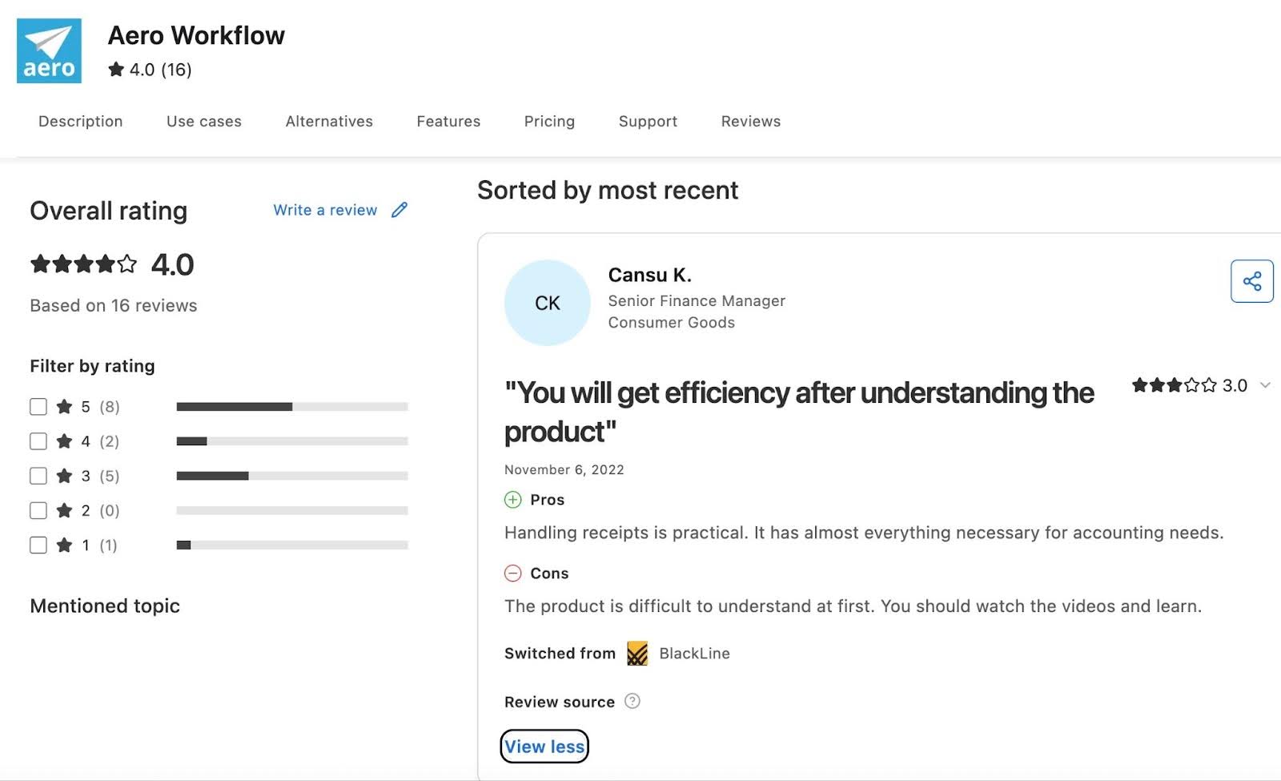Click the star icon next to the 4.0 rating

[116, 70]
